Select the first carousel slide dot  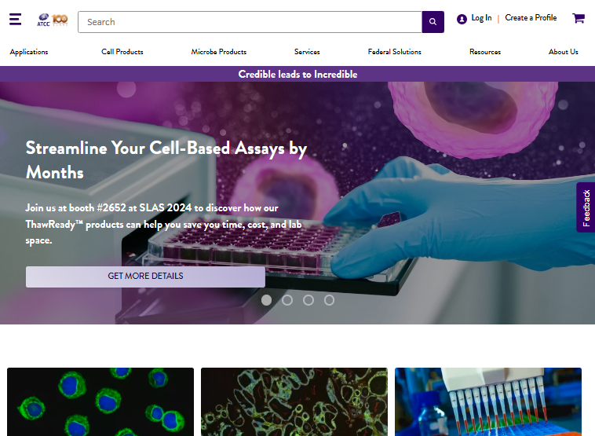(x=267, y=300)
